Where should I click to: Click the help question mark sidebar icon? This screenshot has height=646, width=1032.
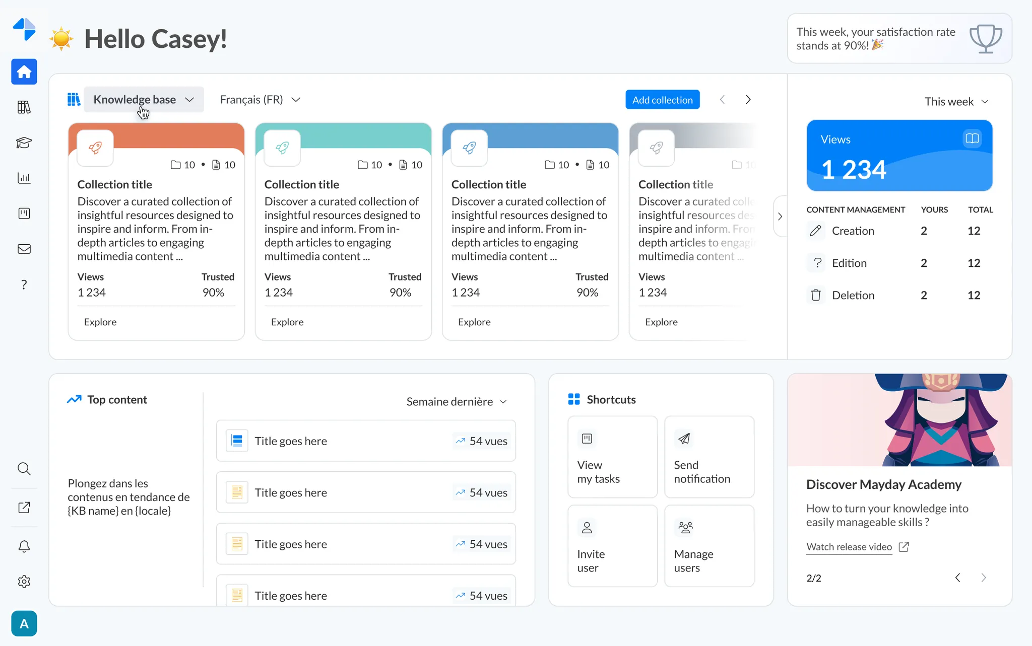pyautogui.click(x=24, y=284)
